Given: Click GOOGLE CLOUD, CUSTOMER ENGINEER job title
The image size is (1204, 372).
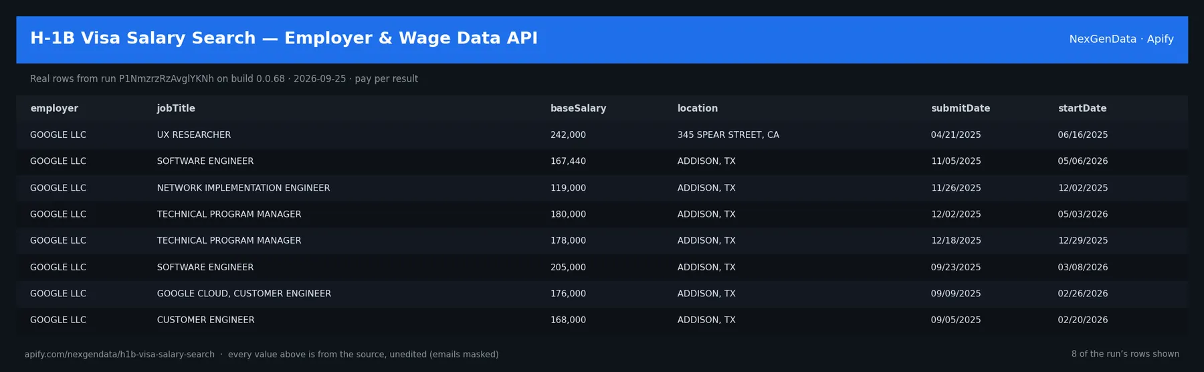Looking at the screenshot, I should pyautogui.click(x=243, y=294).
